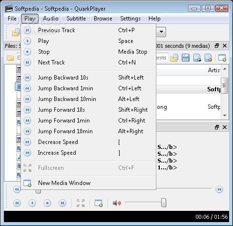The width and height of the screenshot is (233, 226).
Task: Click the remove file from playlist icon
Action: point(209,58)
